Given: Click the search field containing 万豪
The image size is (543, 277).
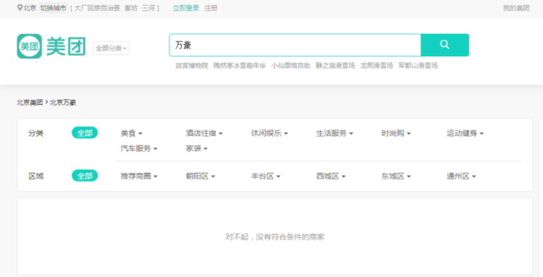Looking at the screenshot, I should coord(295,45).
